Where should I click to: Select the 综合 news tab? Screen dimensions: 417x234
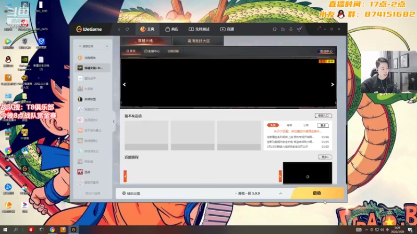coord(289,125)
